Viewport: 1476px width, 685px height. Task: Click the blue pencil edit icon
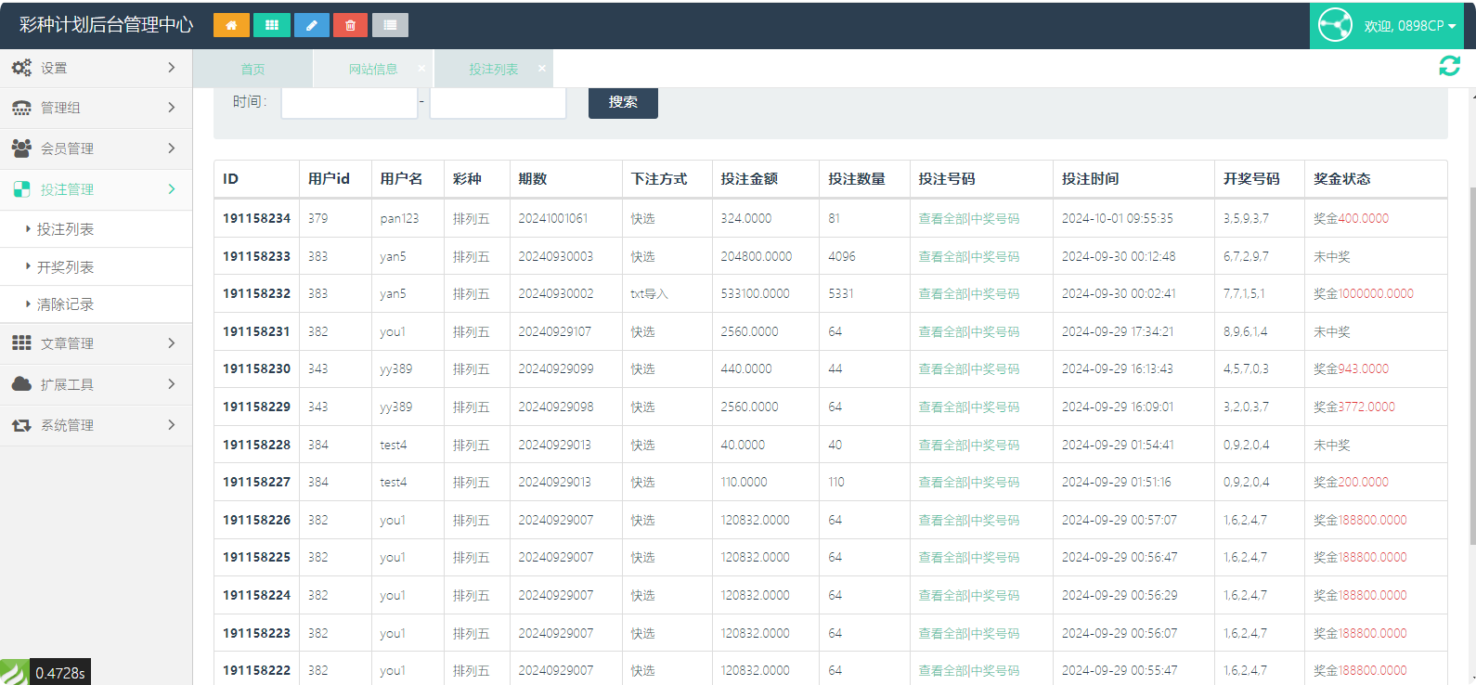311,25
